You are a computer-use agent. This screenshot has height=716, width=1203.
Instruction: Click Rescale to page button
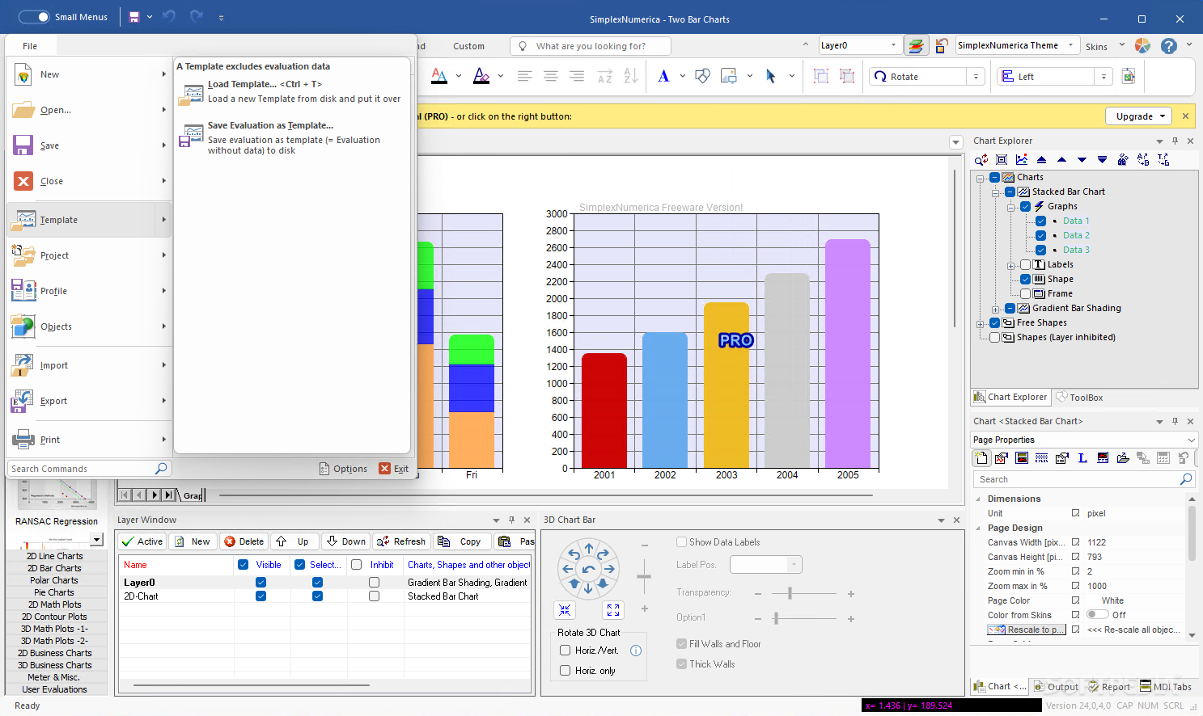1027,630
